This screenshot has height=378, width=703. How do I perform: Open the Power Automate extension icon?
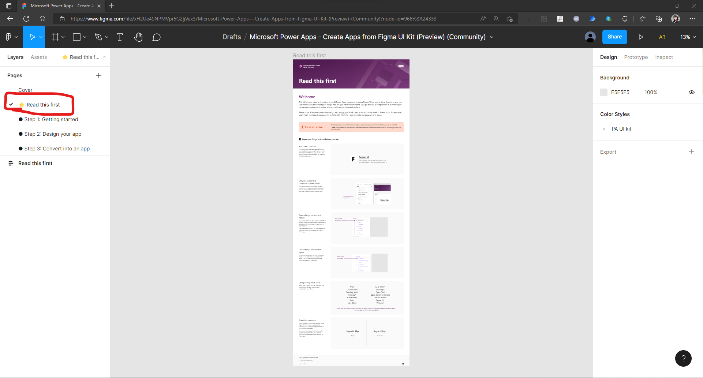tap(592, 19)
